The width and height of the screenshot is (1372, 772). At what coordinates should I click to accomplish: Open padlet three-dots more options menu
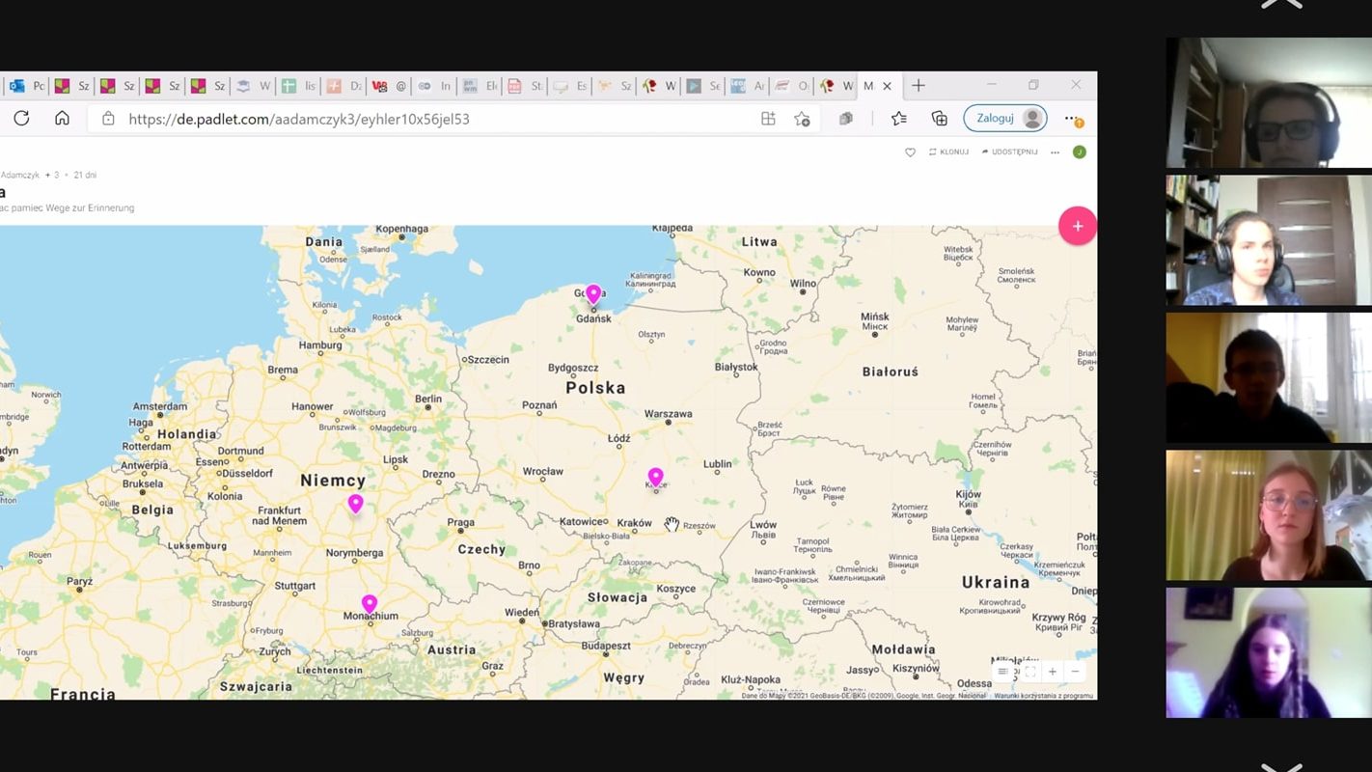(1055, 152)
